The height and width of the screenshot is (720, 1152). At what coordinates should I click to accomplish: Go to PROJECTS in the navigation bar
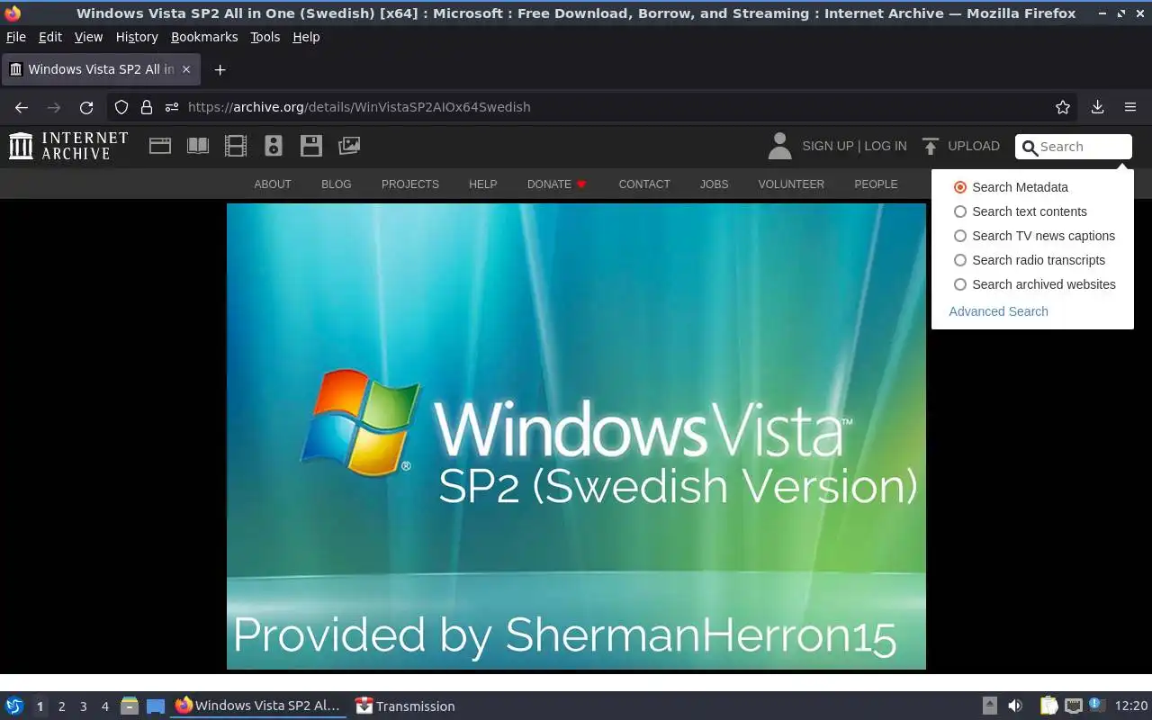coord(410,184)
